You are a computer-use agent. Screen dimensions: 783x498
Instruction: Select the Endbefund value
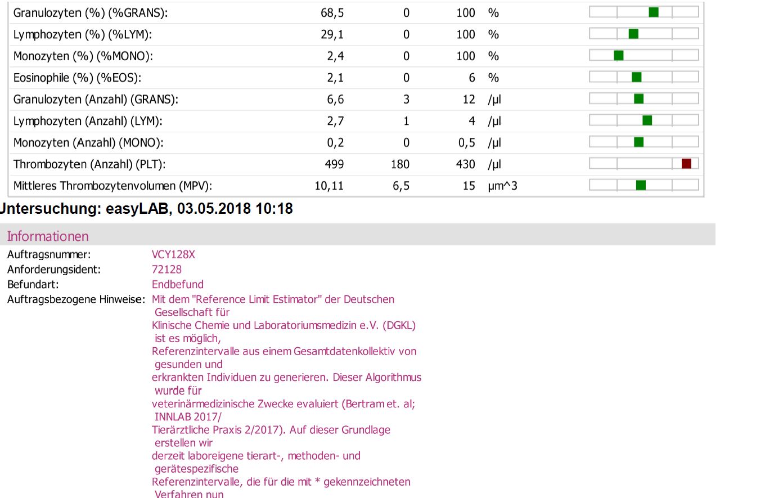tap(178, 285)
